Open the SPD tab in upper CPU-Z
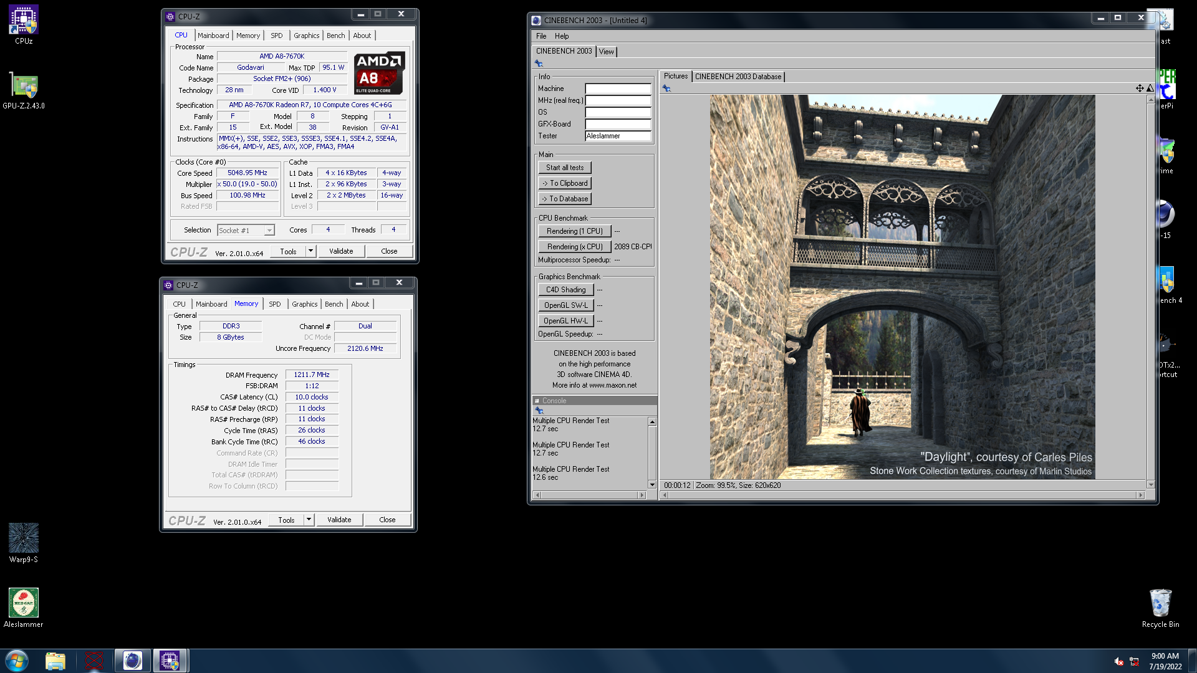Viewport: 1197px width, 673px height. coord(276,36)
